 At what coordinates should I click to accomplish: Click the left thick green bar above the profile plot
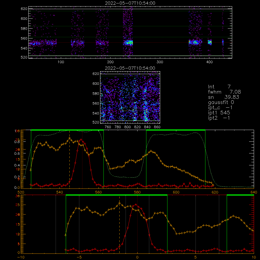[x=67, y=130]
